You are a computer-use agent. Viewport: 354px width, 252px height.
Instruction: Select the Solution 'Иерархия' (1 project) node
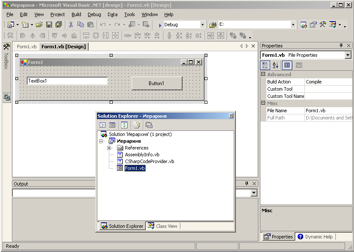[x=140, y=134]
